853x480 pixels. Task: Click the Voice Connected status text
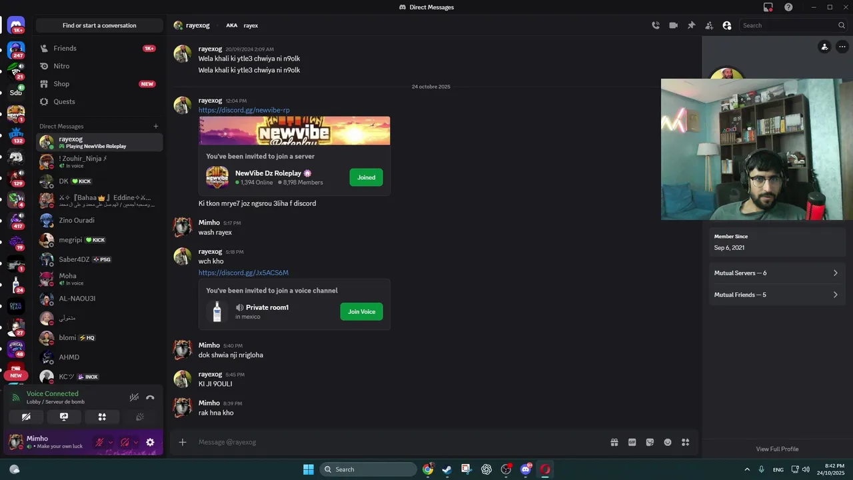click(53, 393)
